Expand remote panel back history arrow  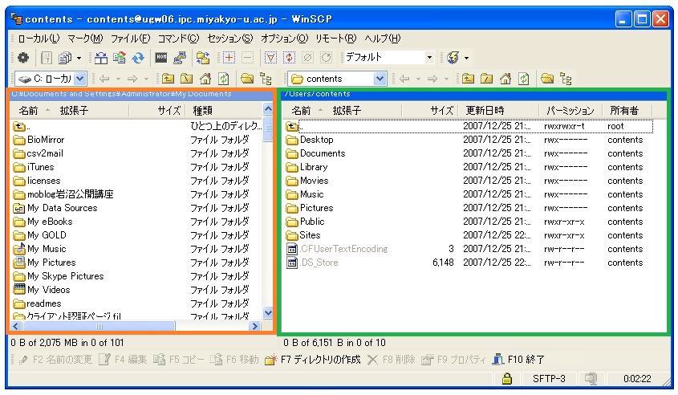[x=418, y=79]
